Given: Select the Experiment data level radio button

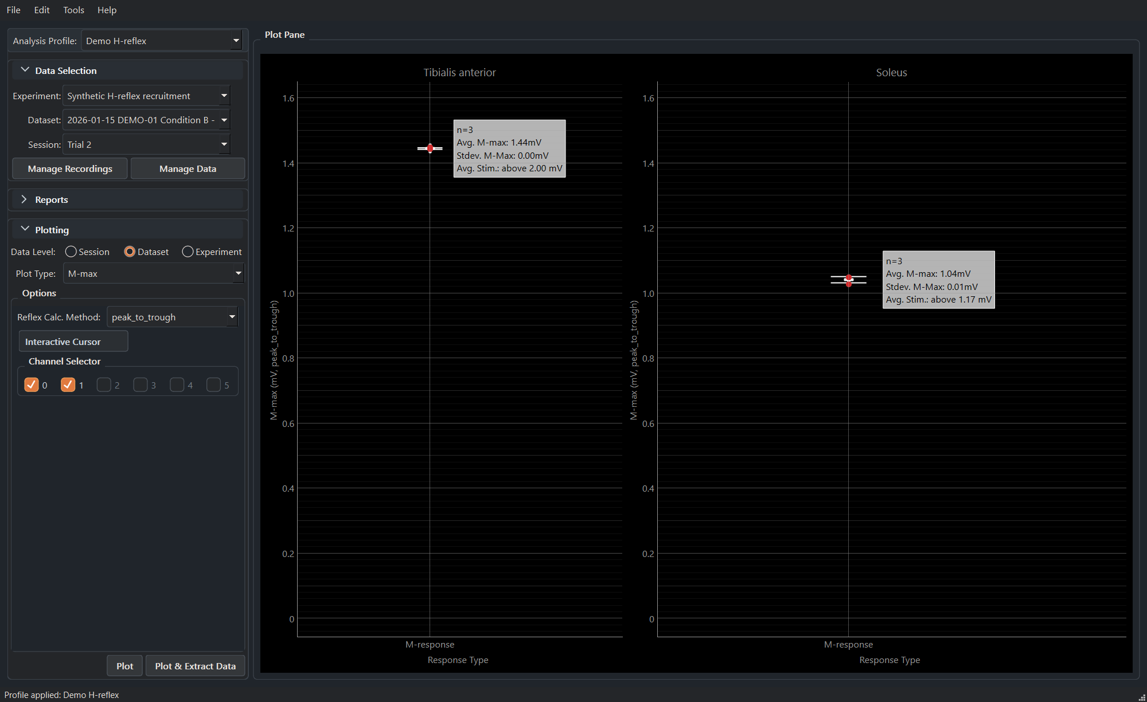Looking at the screenshot, I should coord(212,252).
